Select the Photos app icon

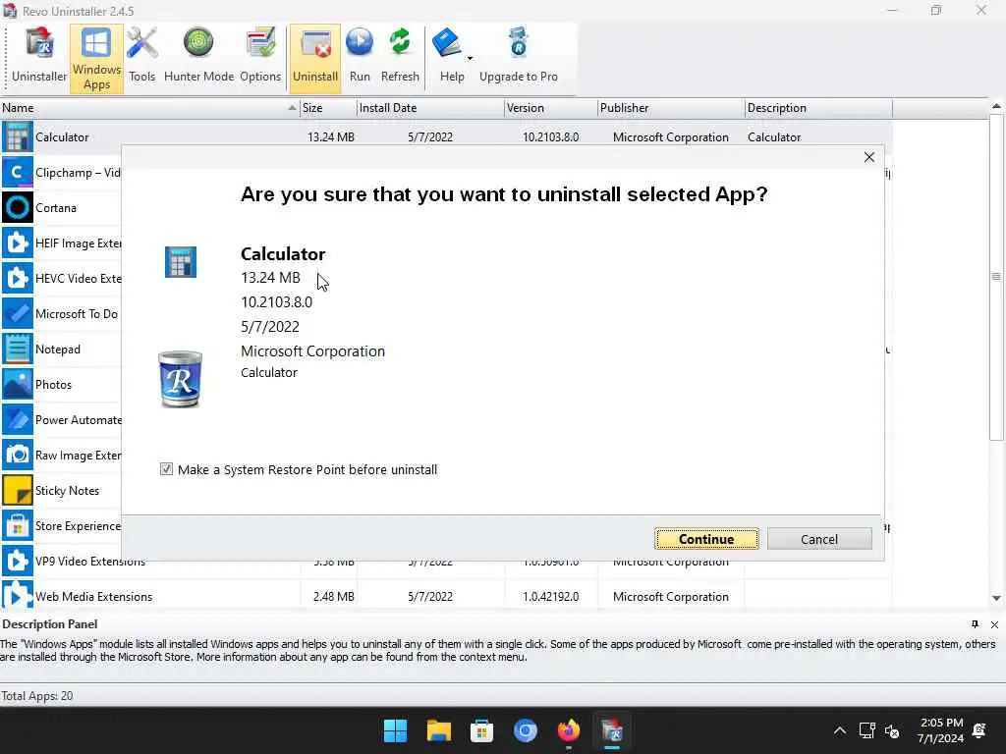click(x=18, y=384)
